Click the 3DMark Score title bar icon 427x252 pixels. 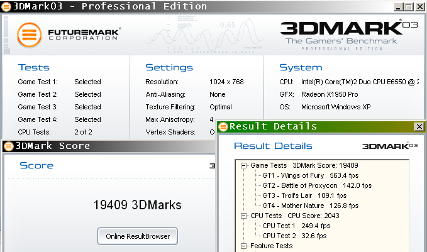click(x=8, y=146)
